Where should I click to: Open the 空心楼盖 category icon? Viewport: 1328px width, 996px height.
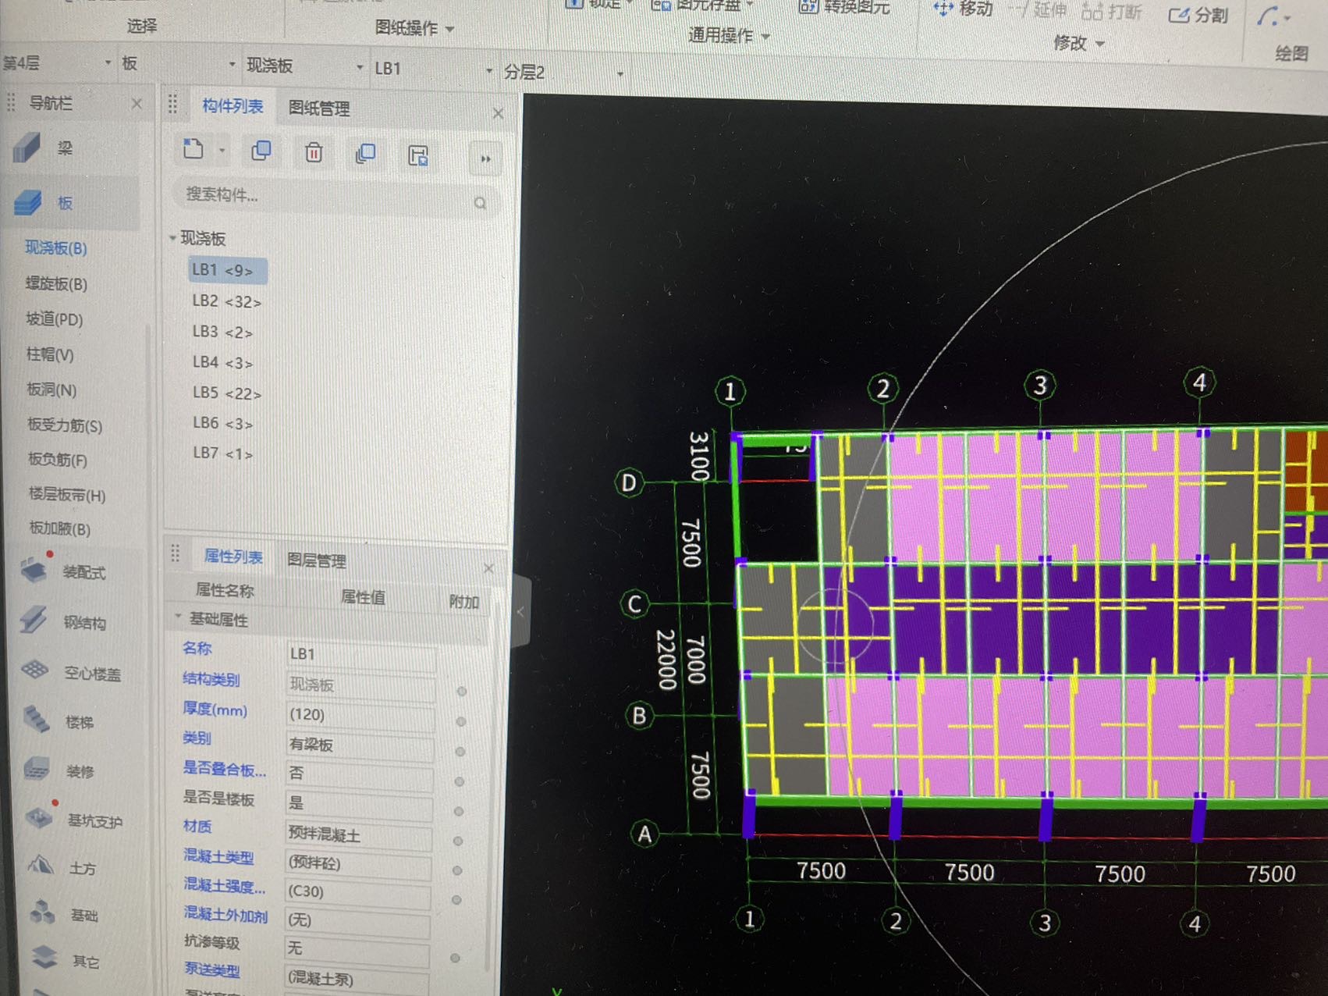(35, 671)
